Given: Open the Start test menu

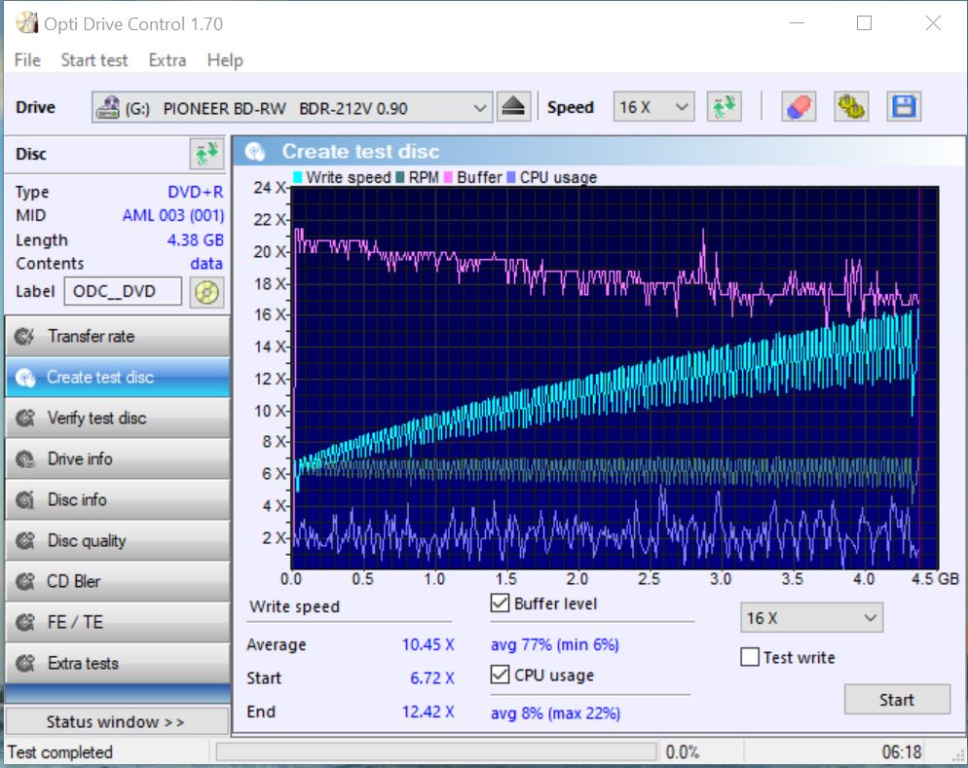Looking at the screenshot, I should point(93,60).
